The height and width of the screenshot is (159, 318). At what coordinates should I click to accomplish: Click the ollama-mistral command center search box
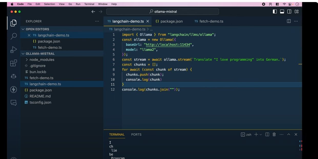pos(163,12)
